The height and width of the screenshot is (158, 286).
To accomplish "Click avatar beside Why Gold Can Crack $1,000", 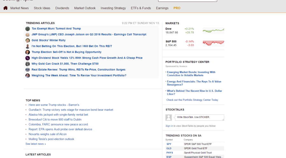I will coord(28,64).
